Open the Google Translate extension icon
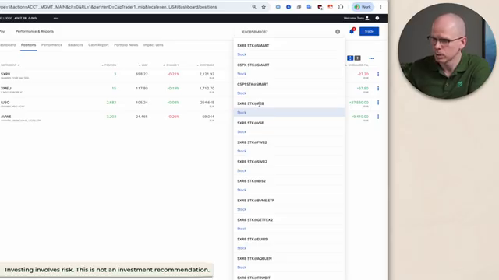The width and height of the screenshot is (499, 280). (x=309, y=7)
